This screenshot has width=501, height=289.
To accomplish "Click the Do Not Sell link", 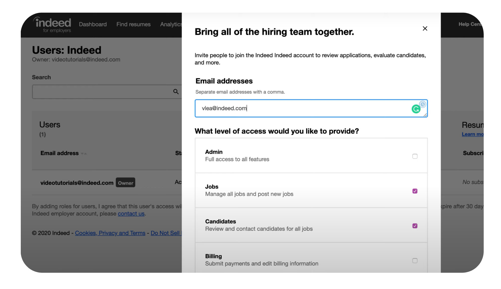I will pos(166,233).
